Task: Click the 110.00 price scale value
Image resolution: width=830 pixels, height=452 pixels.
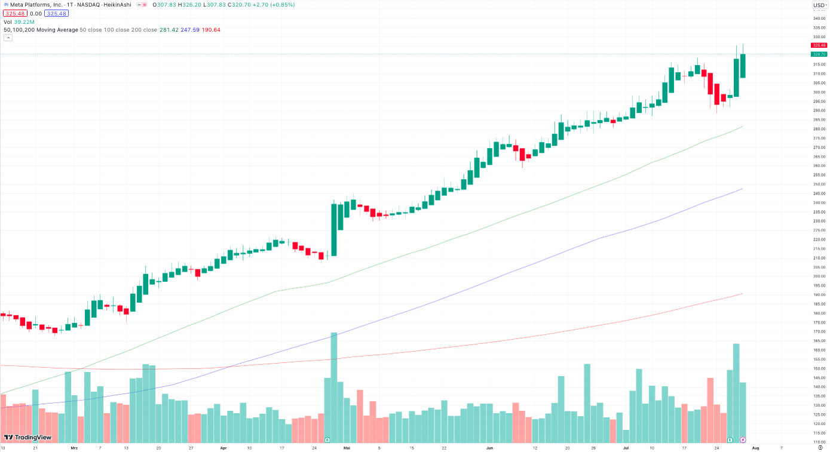Action: point(819,442)
